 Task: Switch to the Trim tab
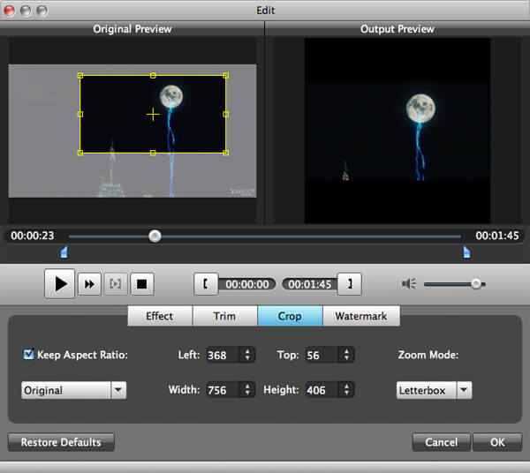[224, 316]
